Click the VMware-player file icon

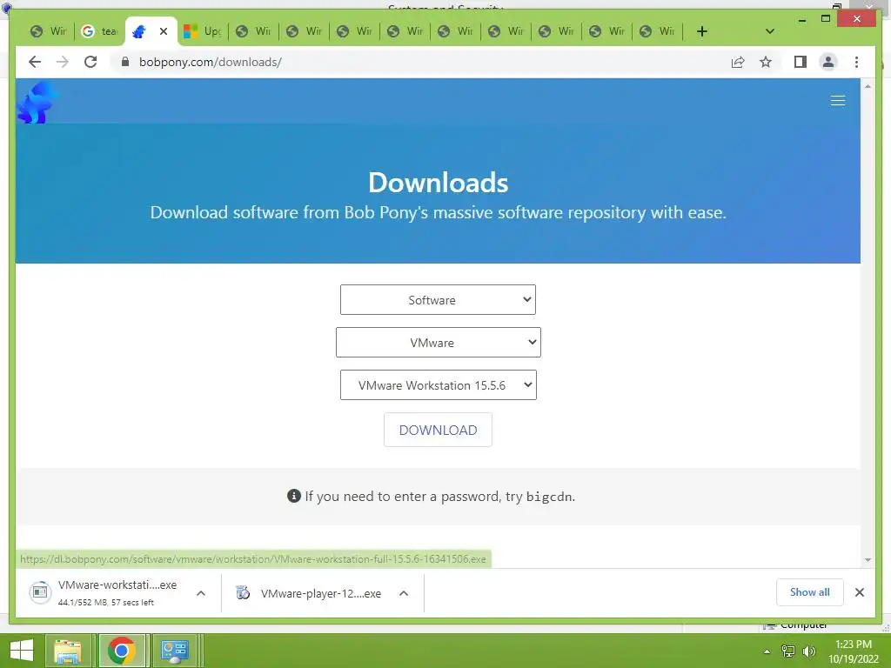[x=243, y=593]
